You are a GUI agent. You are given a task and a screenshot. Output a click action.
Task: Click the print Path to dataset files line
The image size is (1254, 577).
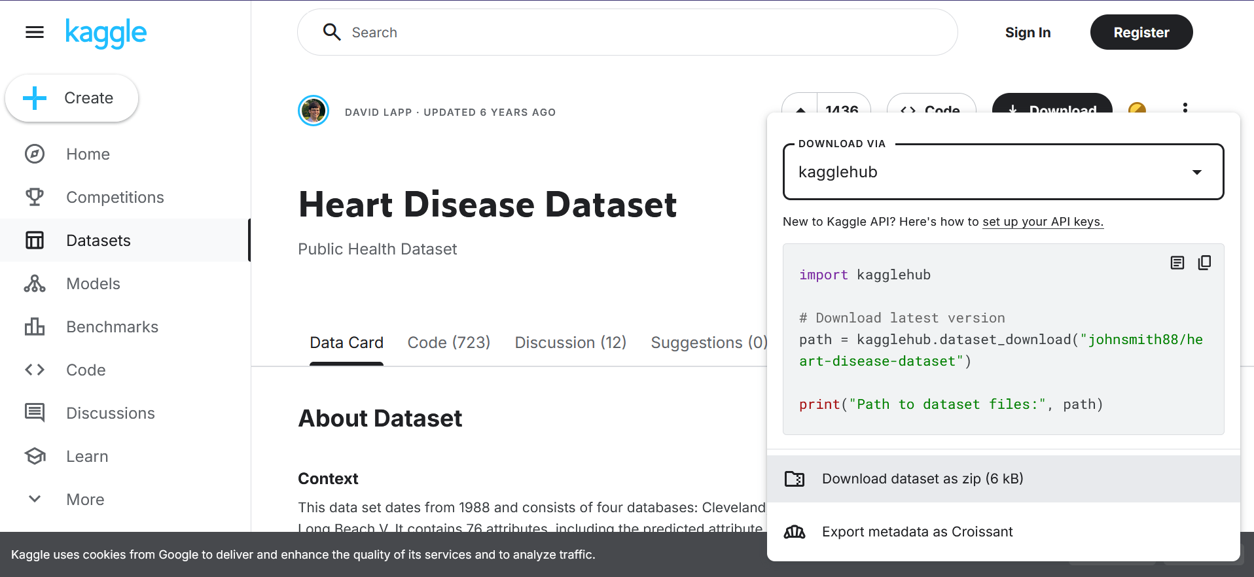click(951, 404)
